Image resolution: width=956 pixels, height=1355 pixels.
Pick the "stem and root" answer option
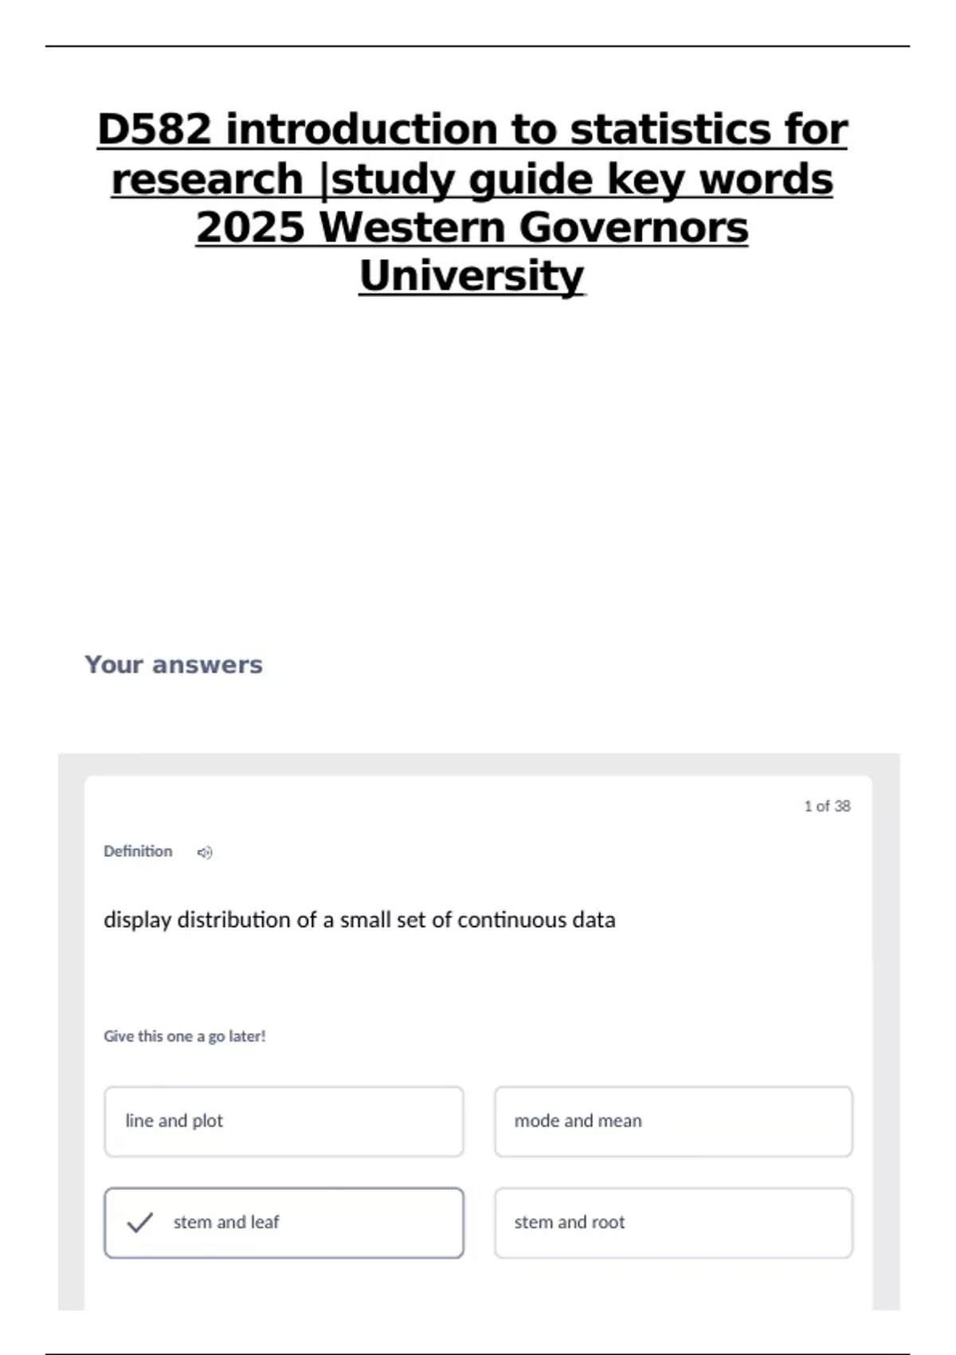click(673, 1223)
